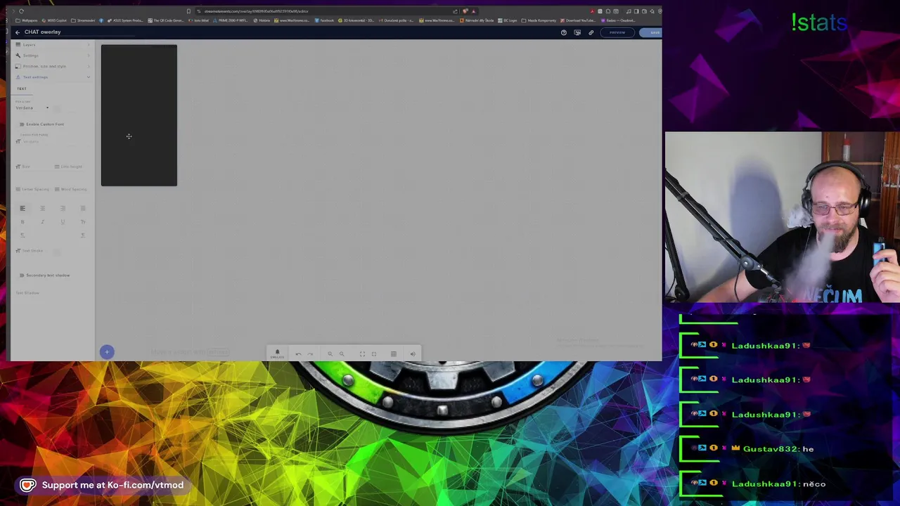
Task: Click the collapse fullscreen icon
Action: click(374, 354)
